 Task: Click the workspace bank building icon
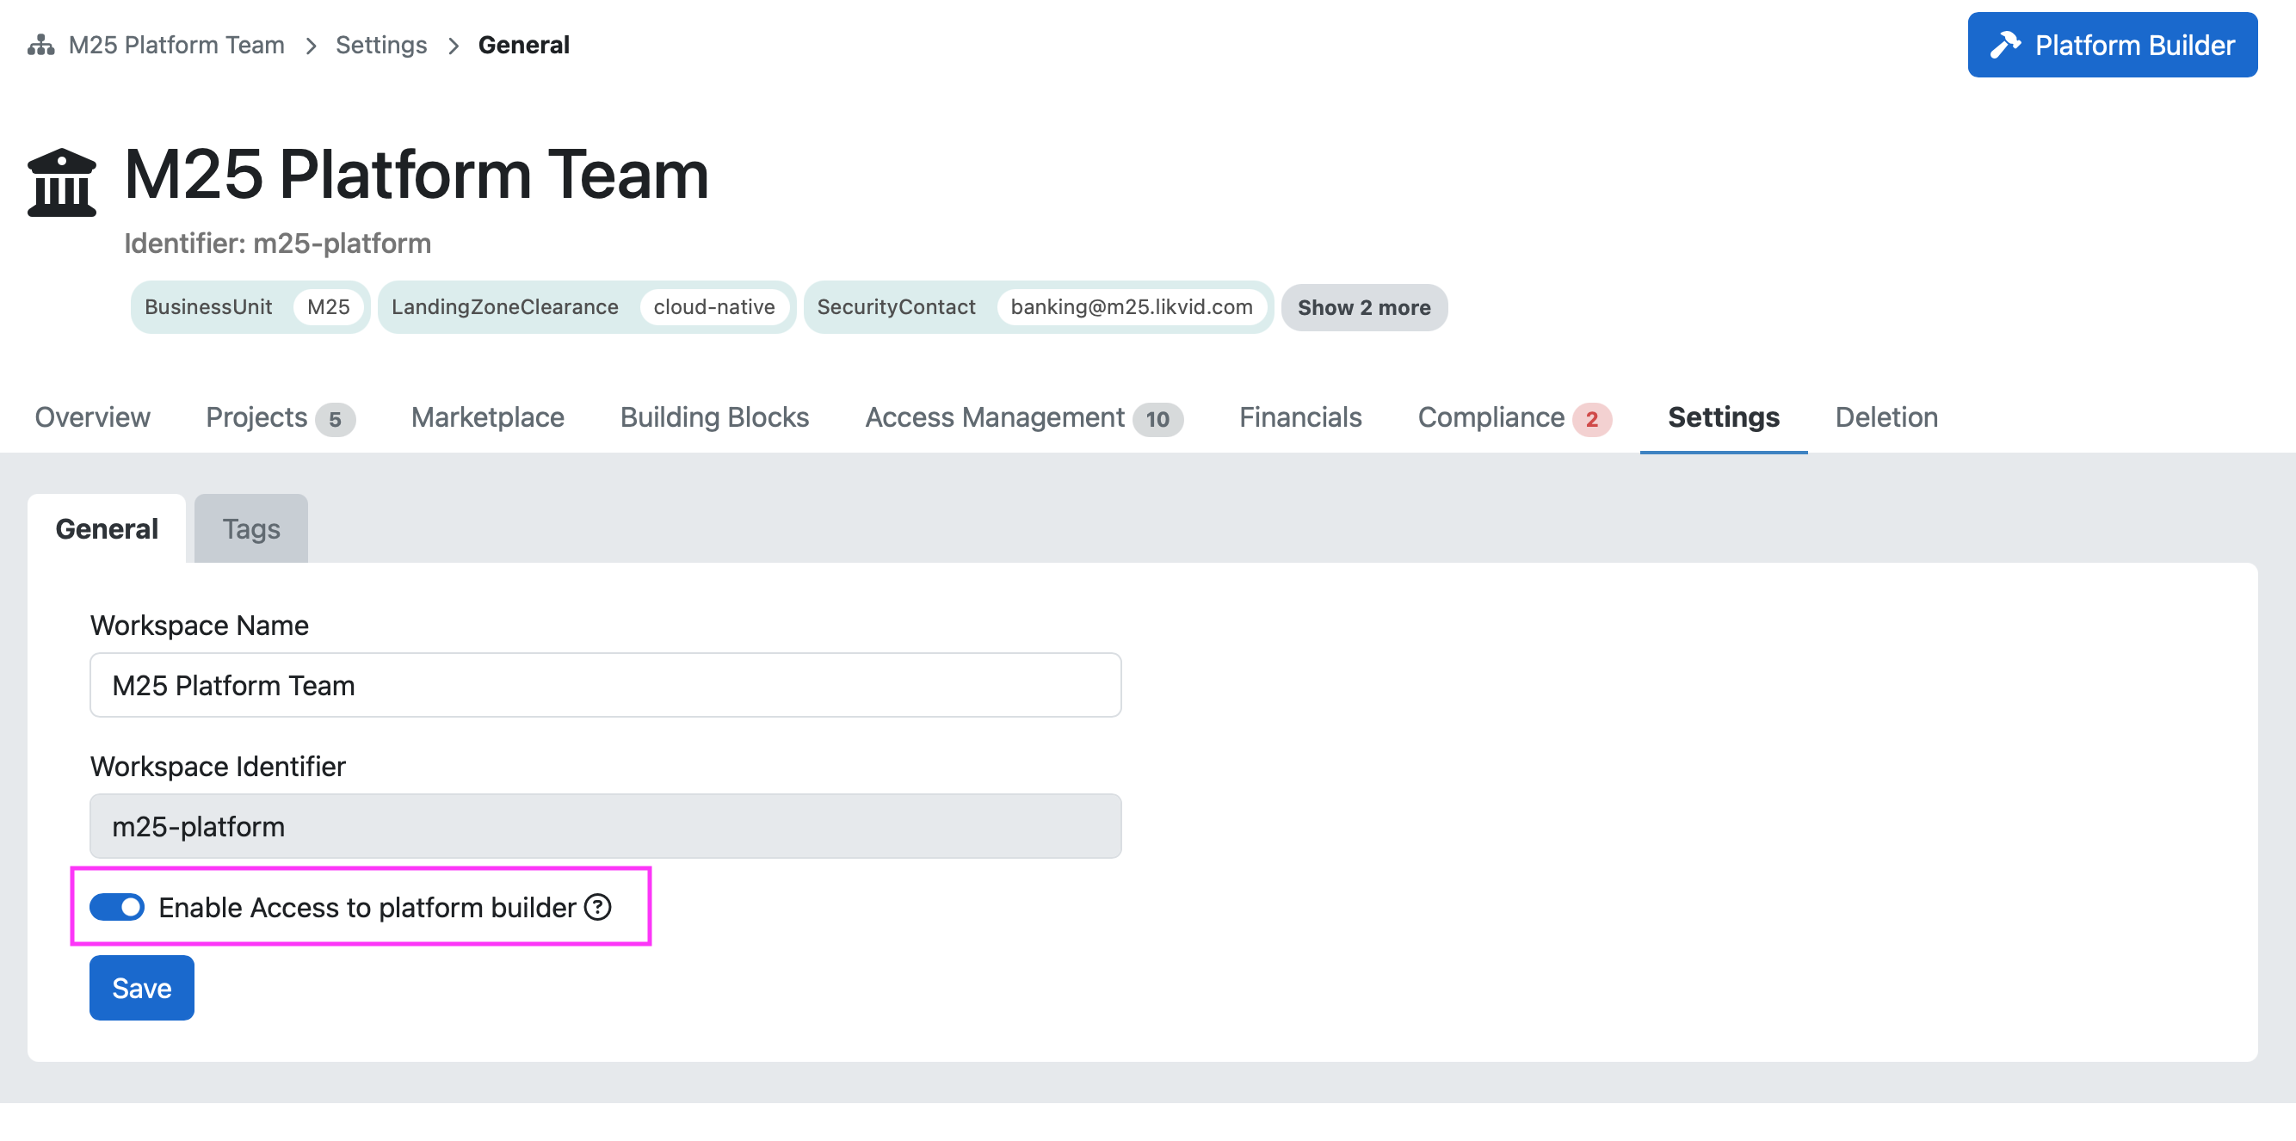[x=61, y=182]
